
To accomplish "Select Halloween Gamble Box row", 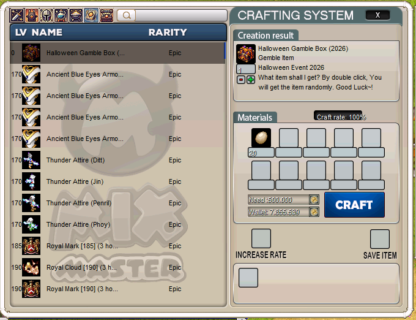I will pos(118,53).
